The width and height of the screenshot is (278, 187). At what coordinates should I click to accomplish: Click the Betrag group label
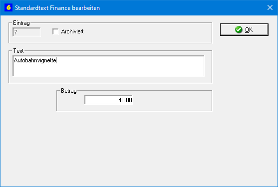pos(69,91)
